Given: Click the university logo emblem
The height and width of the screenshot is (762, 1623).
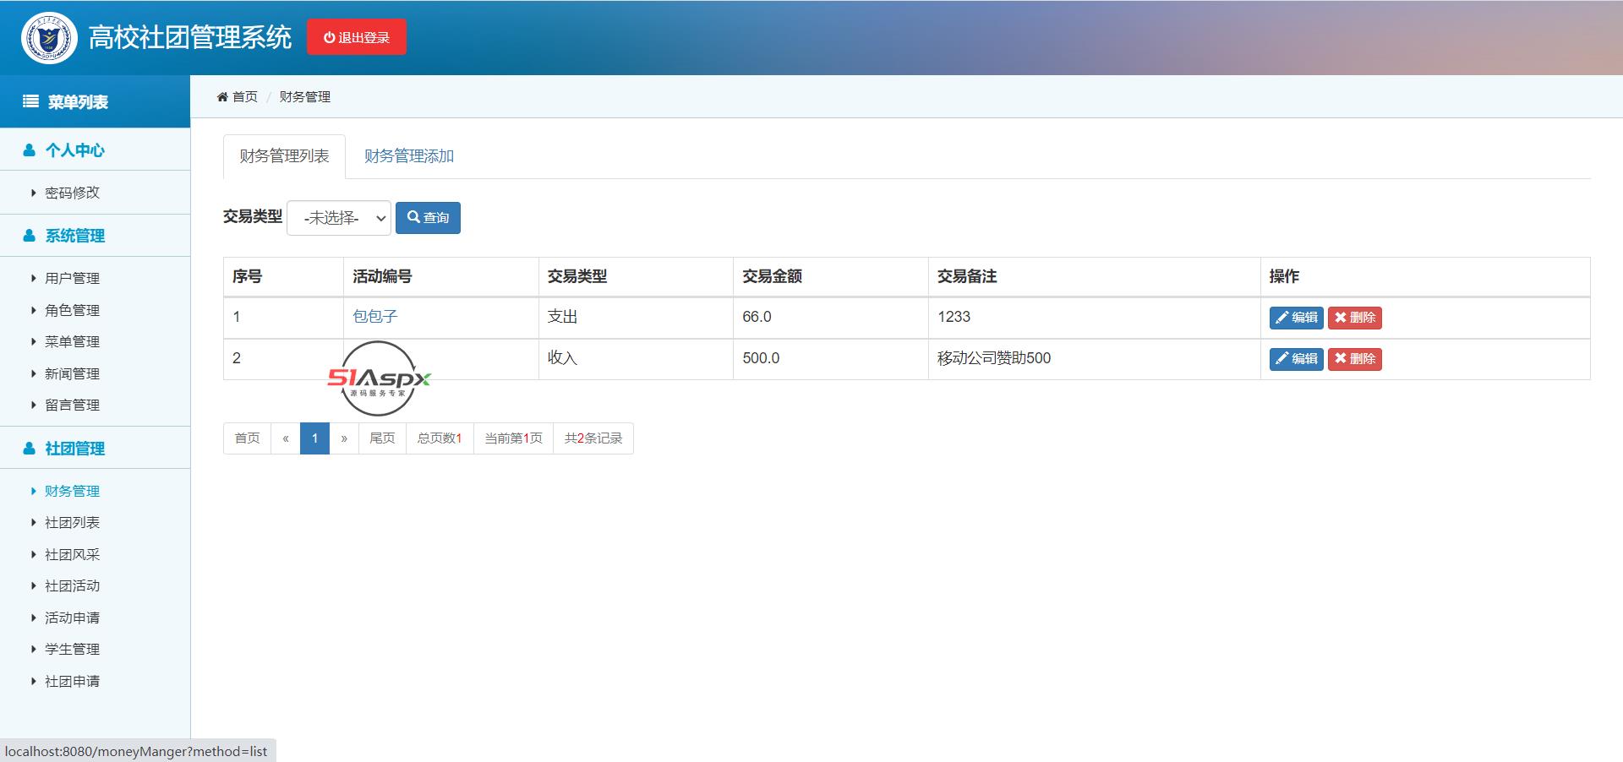Looking at the screenshot, I should 49,38.
